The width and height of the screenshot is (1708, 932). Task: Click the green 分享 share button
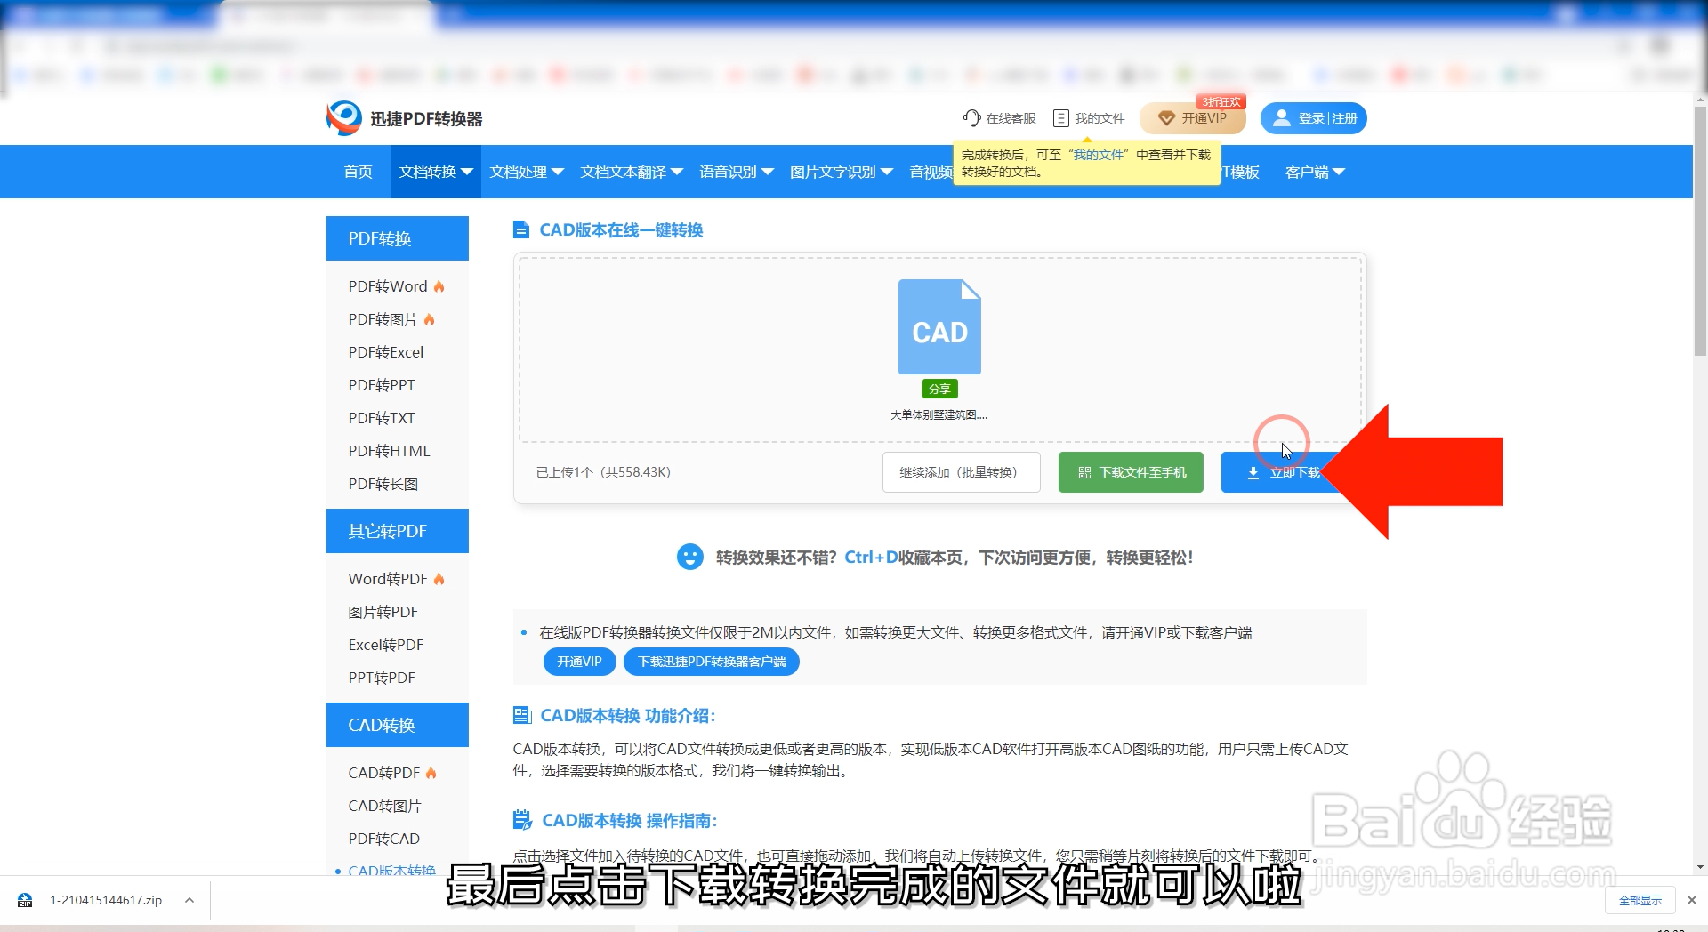(939, 389)
